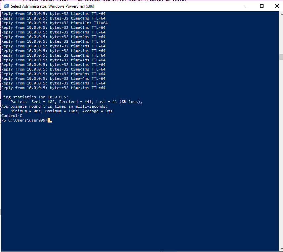283x252 pixels.
Task: Close the PowerShell window
Action: tap(277, 6)
